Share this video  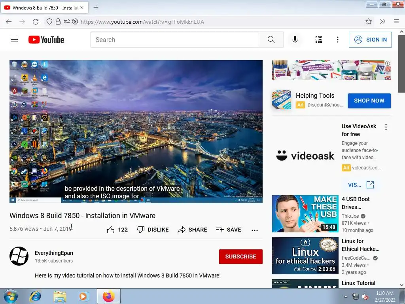(193, 230)
